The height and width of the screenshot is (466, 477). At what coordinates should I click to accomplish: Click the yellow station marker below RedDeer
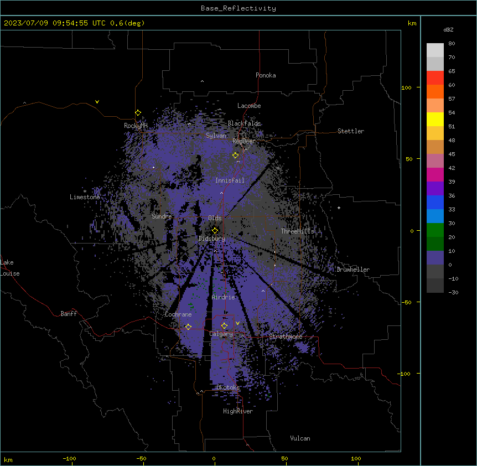click(x=235, y=156)
